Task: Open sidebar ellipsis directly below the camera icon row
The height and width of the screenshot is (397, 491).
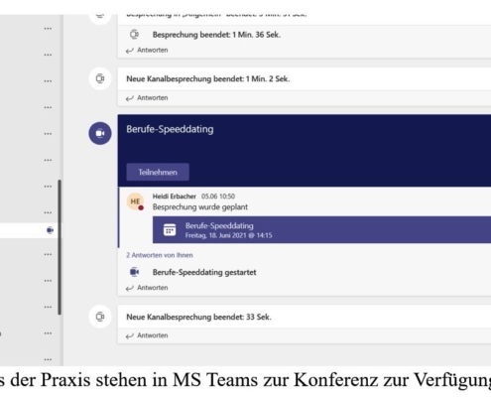Action: coord(48,254)
